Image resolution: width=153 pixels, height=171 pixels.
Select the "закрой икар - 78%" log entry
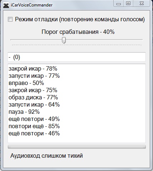point(33,69)
